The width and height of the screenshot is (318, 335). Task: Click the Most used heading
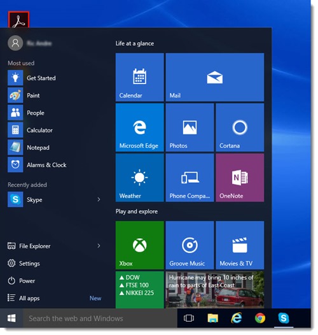click(x=21, y=63)
